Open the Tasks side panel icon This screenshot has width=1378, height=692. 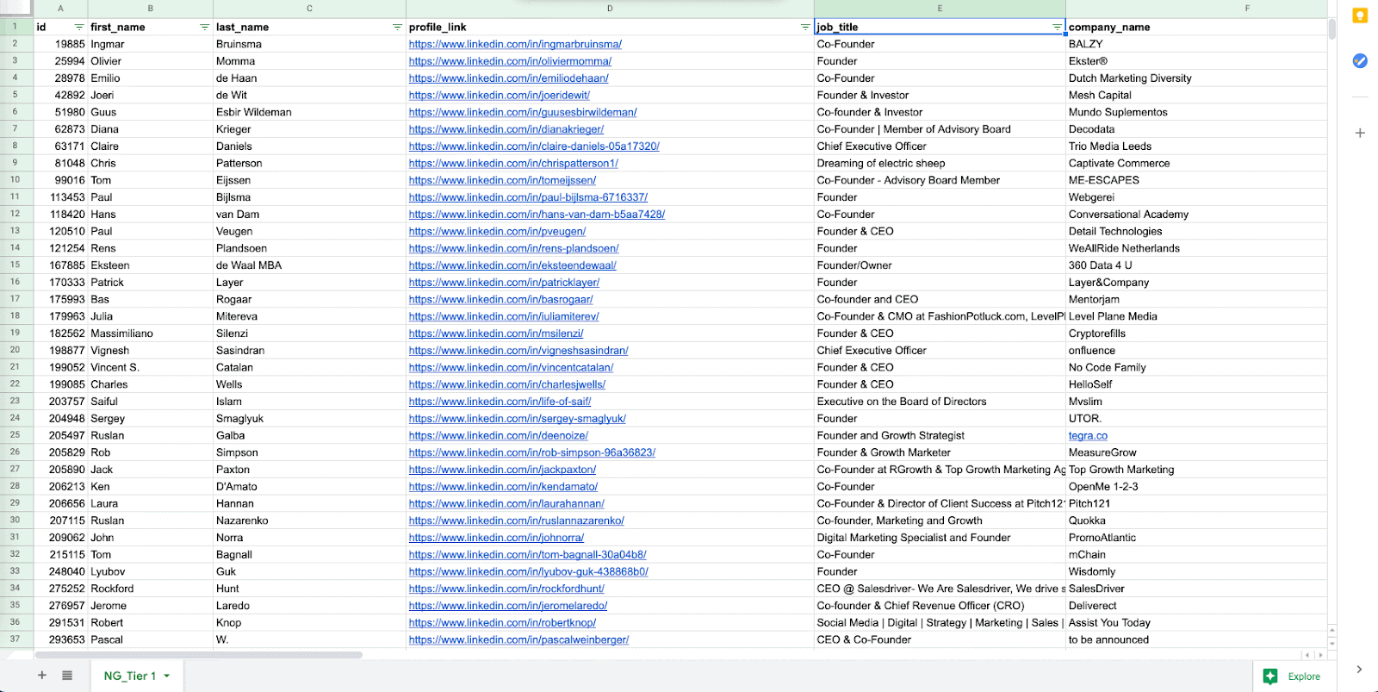pos(1360,60)
